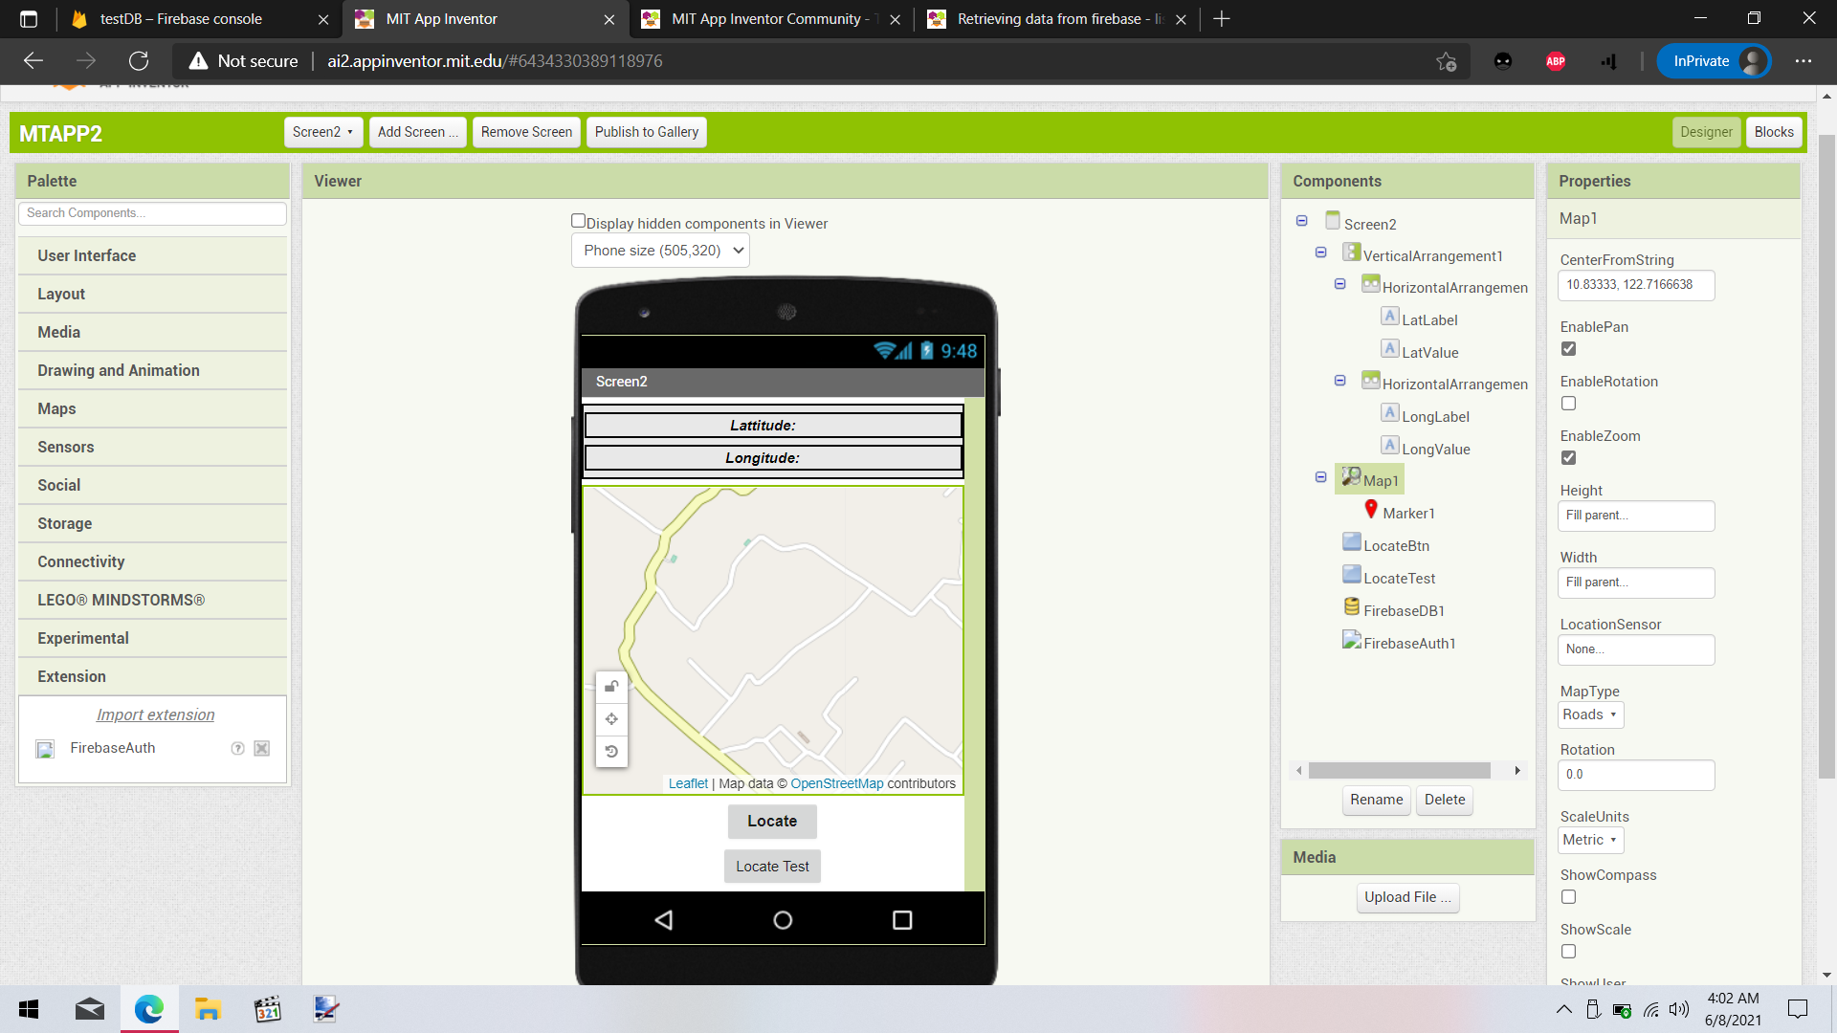Select Marker1 red pin in components tree

1371,510
